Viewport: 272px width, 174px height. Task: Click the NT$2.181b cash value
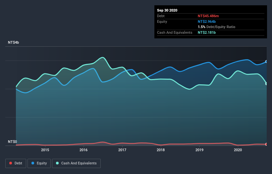pyautogui.click(x=207, y=32)
